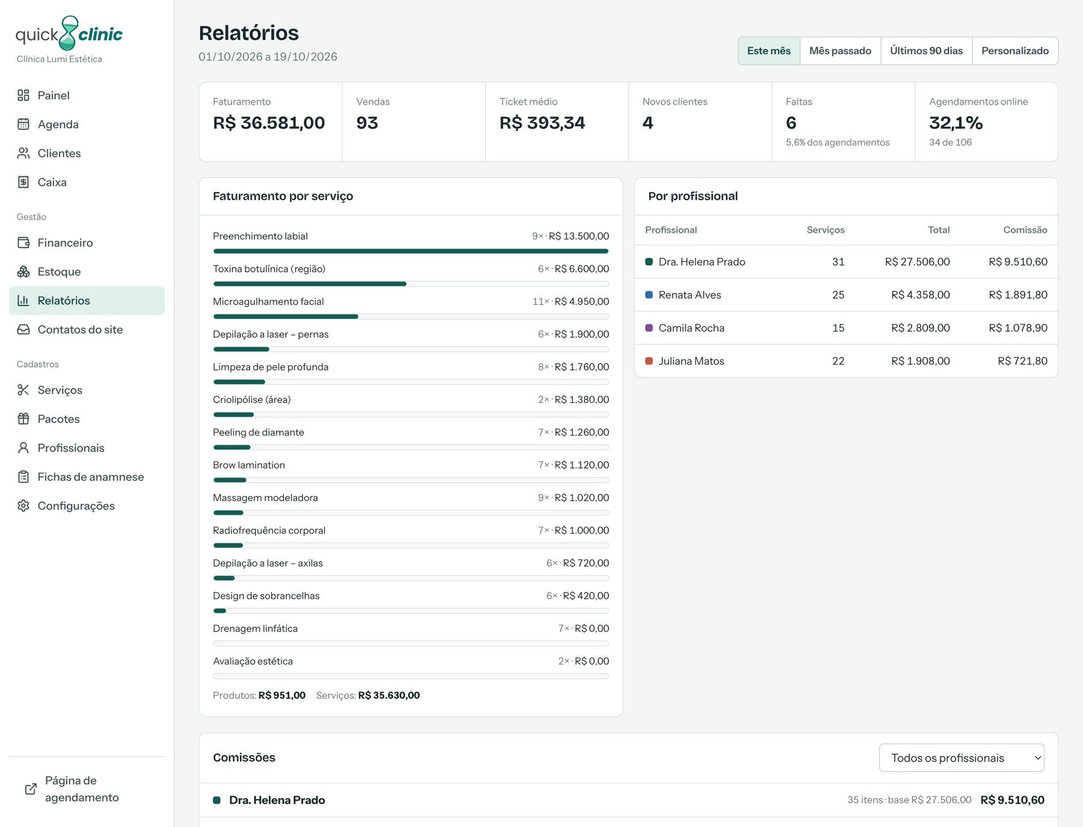This screenshot has height=827, width=1083.
Task: Open Caixa via its receipt icon
Action: pos(23,182)
